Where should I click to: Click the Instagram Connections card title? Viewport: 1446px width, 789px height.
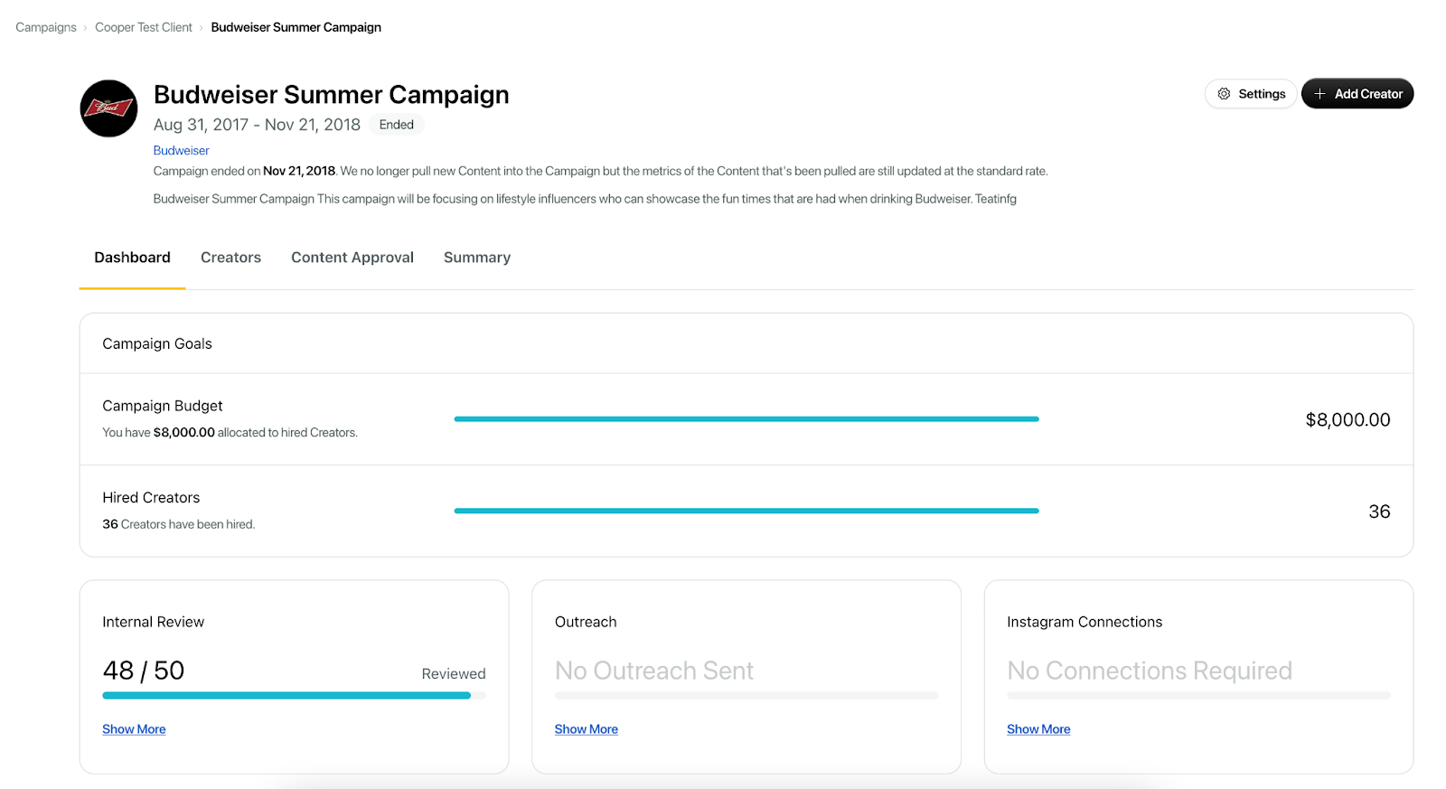[x=1084, y=622]
